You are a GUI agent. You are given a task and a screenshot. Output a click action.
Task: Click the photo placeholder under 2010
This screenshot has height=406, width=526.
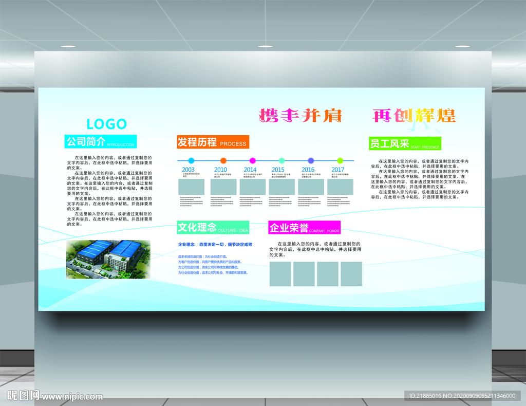pyautogui.click(x=223, y=187)
